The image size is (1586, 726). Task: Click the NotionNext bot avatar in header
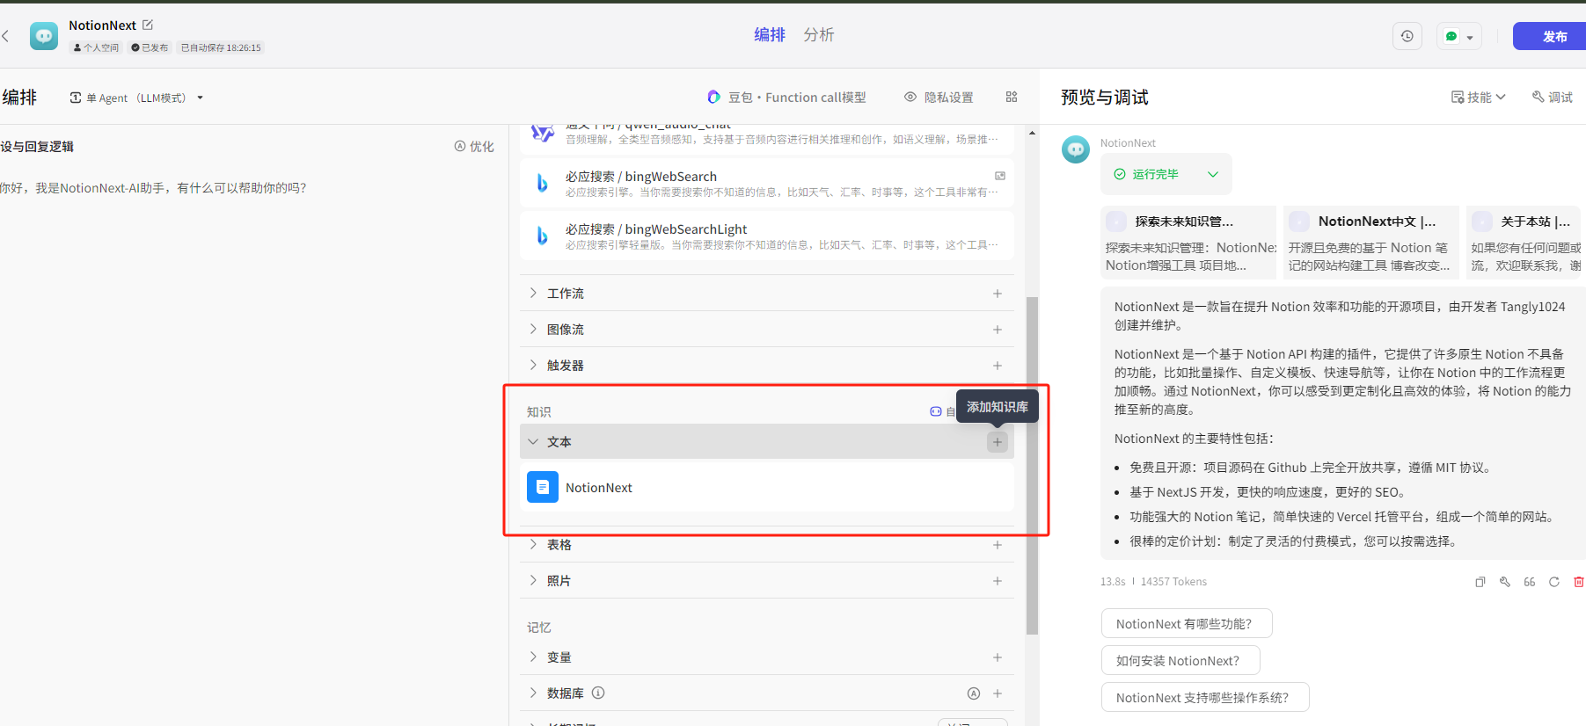(x=44, y=36)
